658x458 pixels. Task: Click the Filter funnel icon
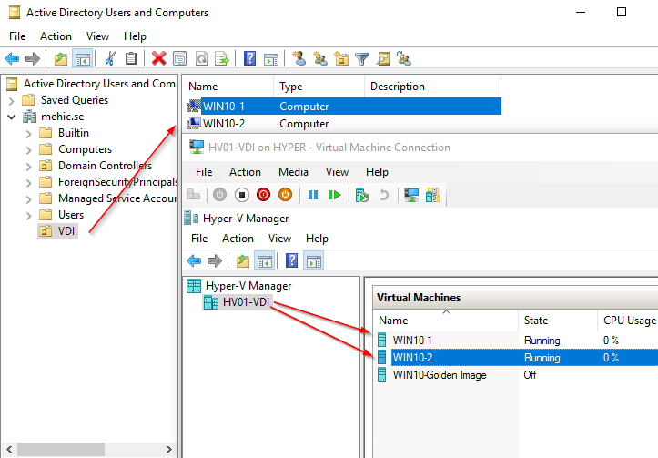(x=362, y=59)
